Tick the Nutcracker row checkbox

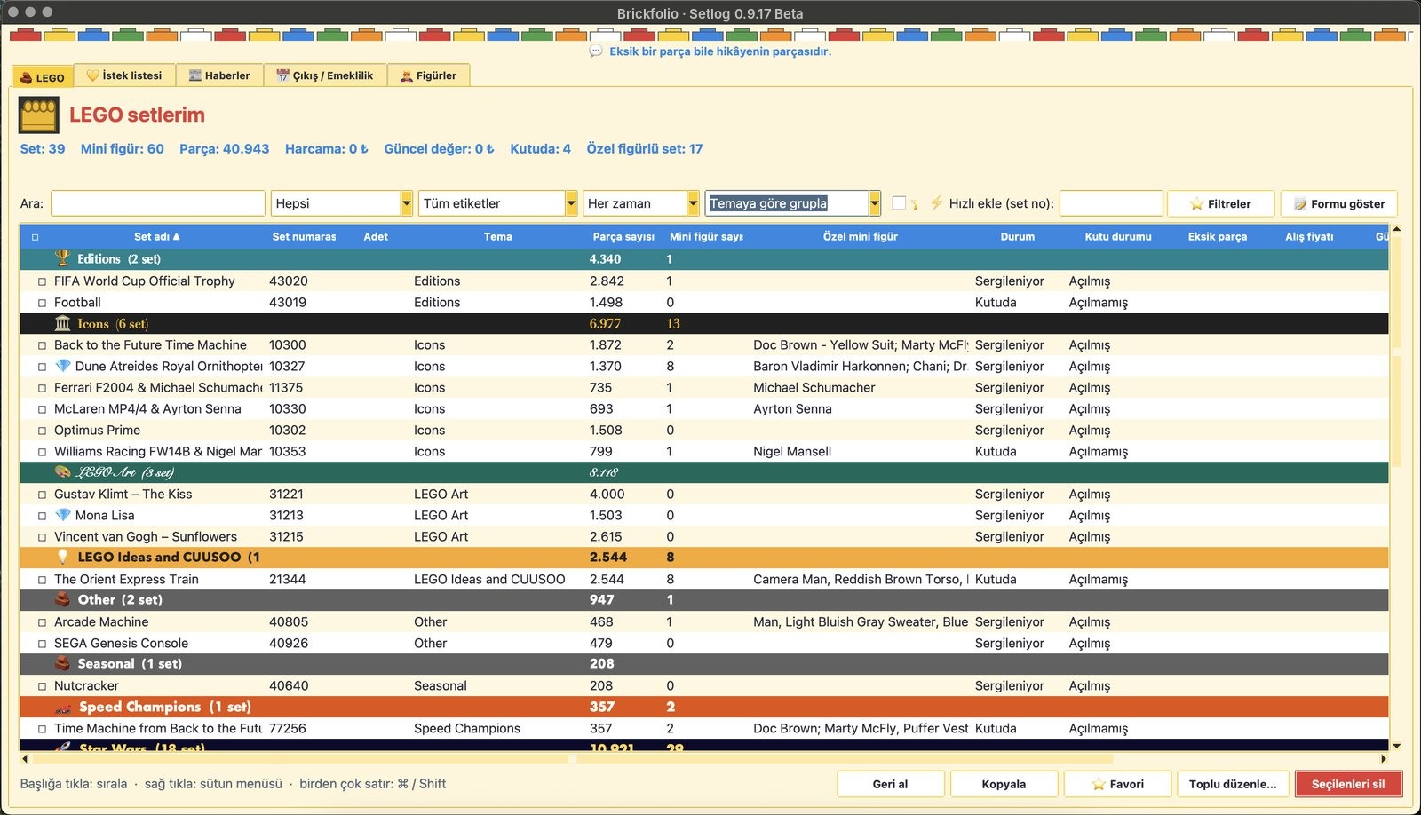coord(42,686)
